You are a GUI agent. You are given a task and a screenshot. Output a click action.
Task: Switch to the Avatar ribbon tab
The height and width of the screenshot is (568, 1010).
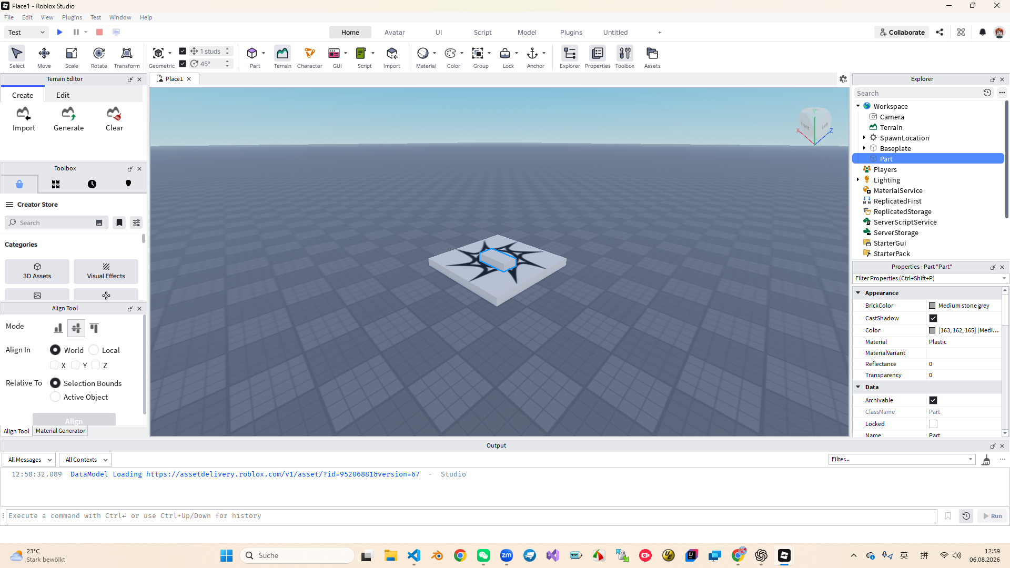tap(395, 32)
